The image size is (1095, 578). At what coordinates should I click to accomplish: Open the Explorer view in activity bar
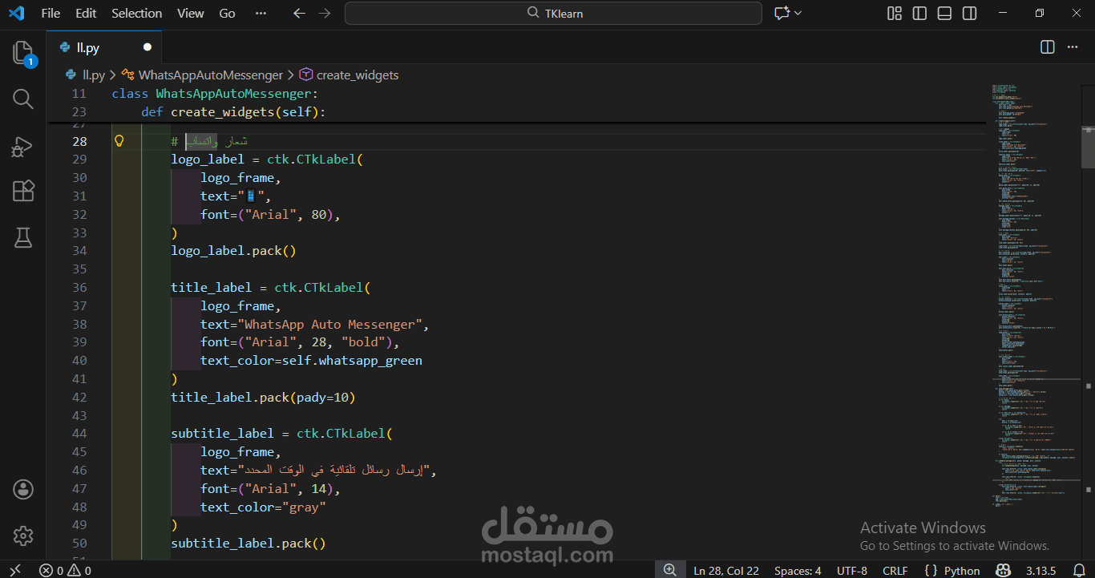click(x=23, y=54)
